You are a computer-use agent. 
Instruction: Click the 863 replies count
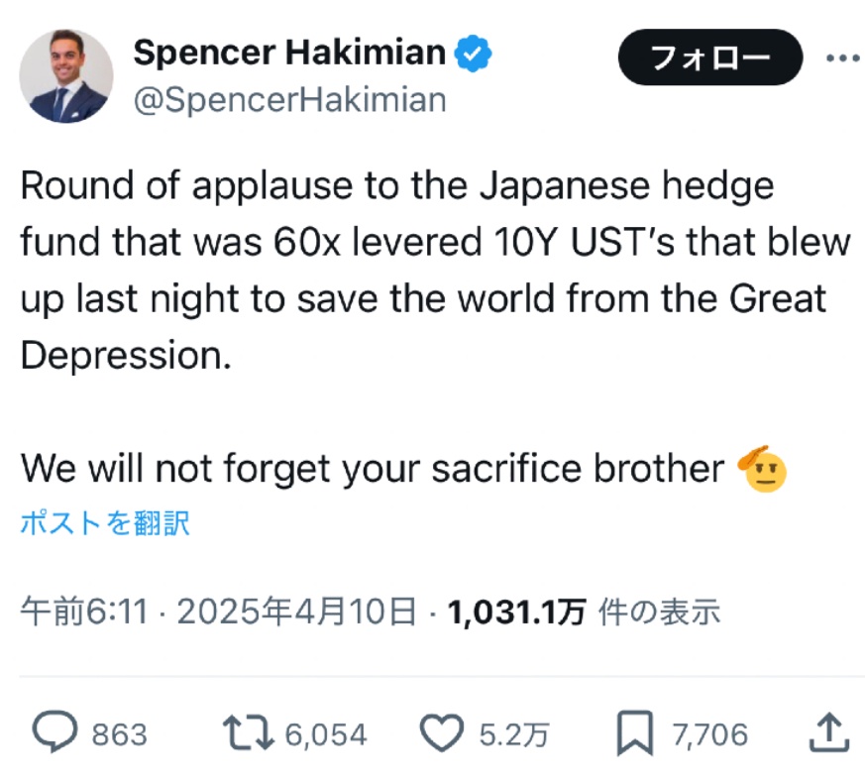[x=120, y=734]
